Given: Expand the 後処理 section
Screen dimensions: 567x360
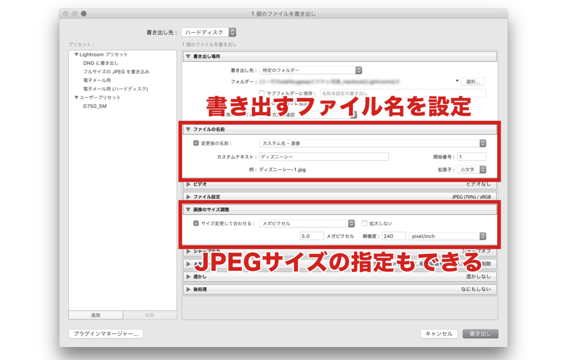Looking at the screenshot, I should pos(188,290).
